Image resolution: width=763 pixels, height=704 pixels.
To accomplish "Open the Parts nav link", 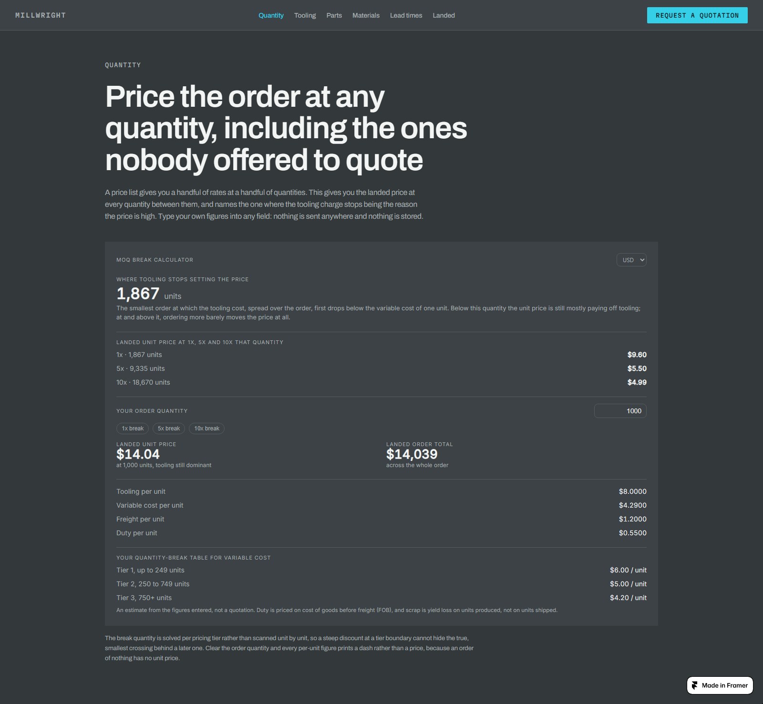I will click(334, 15).
